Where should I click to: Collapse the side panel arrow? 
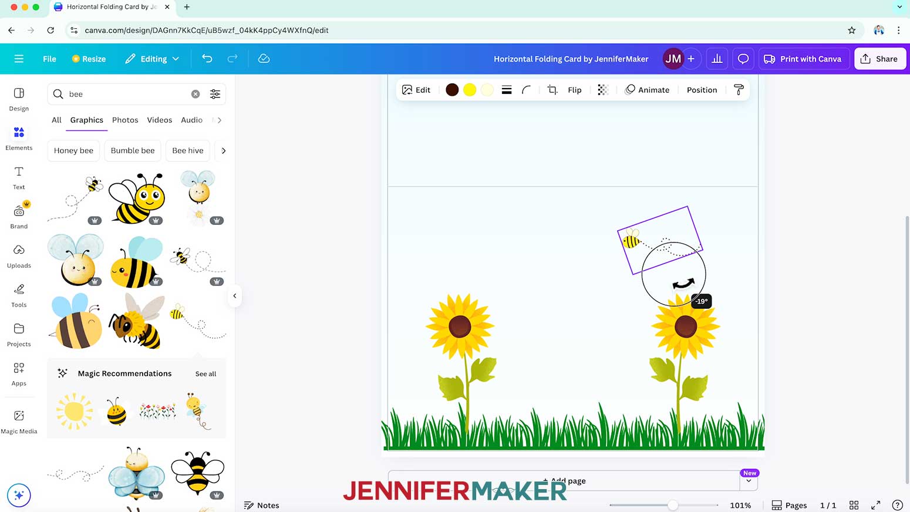tap(234, 296)
